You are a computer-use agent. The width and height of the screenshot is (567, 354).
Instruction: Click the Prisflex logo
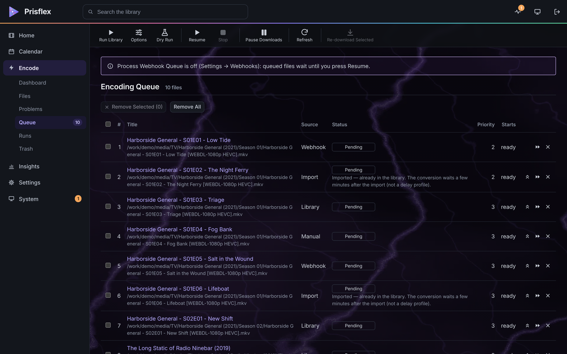click(x=30, y=12)
